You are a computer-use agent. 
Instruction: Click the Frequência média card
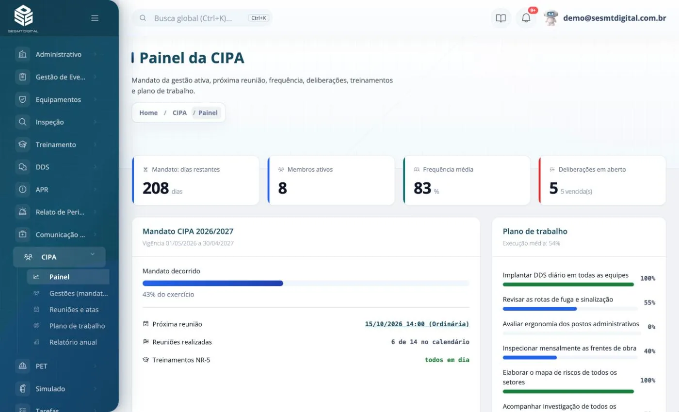[x=467, y=180]
